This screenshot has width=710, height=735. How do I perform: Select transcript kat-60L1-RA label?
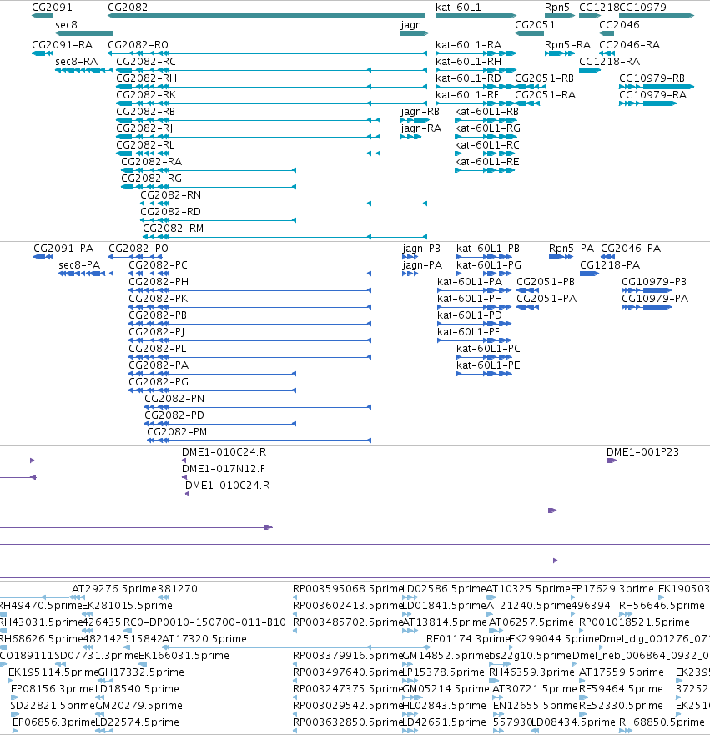click(468, 45)
